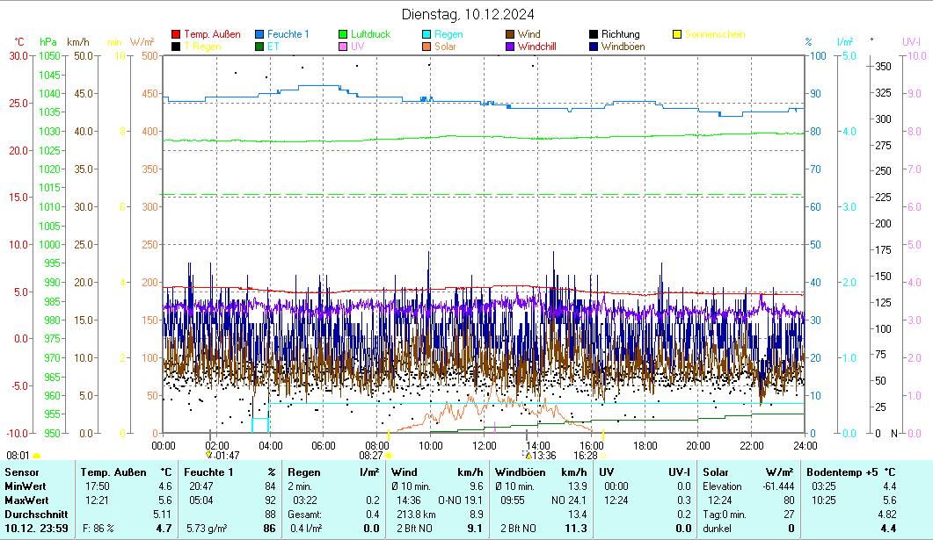Image resolution: width=933 pixels, height=540 pixels.
Task: Click the blue Feuchte 1 legend square
Action: click(x=259, y=34)
